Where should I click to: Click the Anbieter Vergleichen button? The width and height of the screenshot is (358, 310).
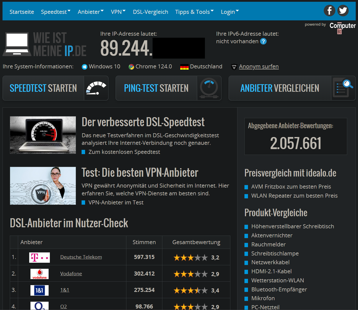pos(292,88)
